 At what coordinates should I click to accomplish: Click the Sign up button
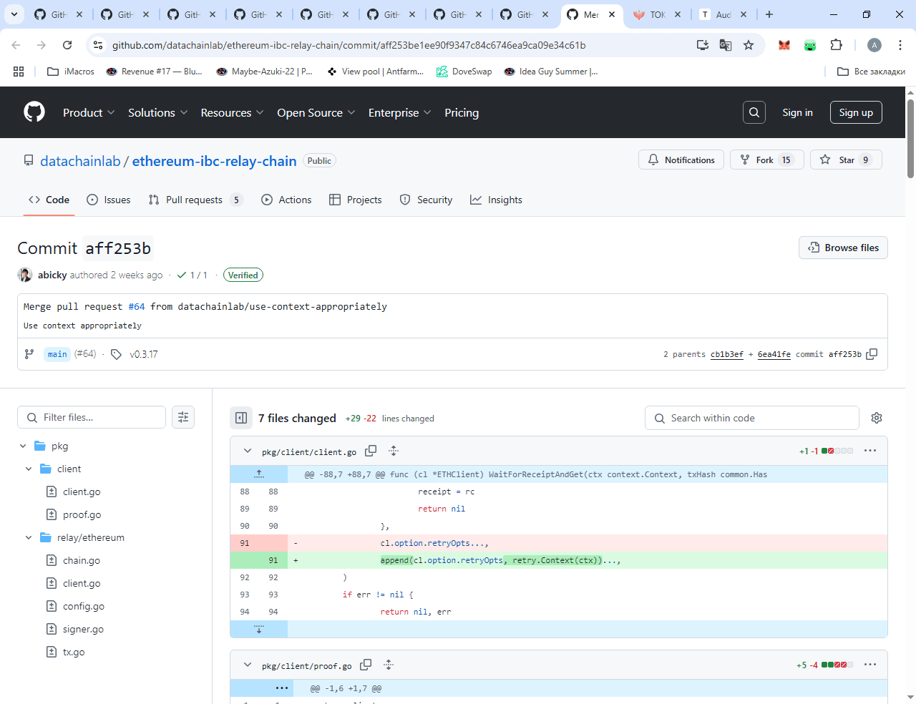click(856, 112)
